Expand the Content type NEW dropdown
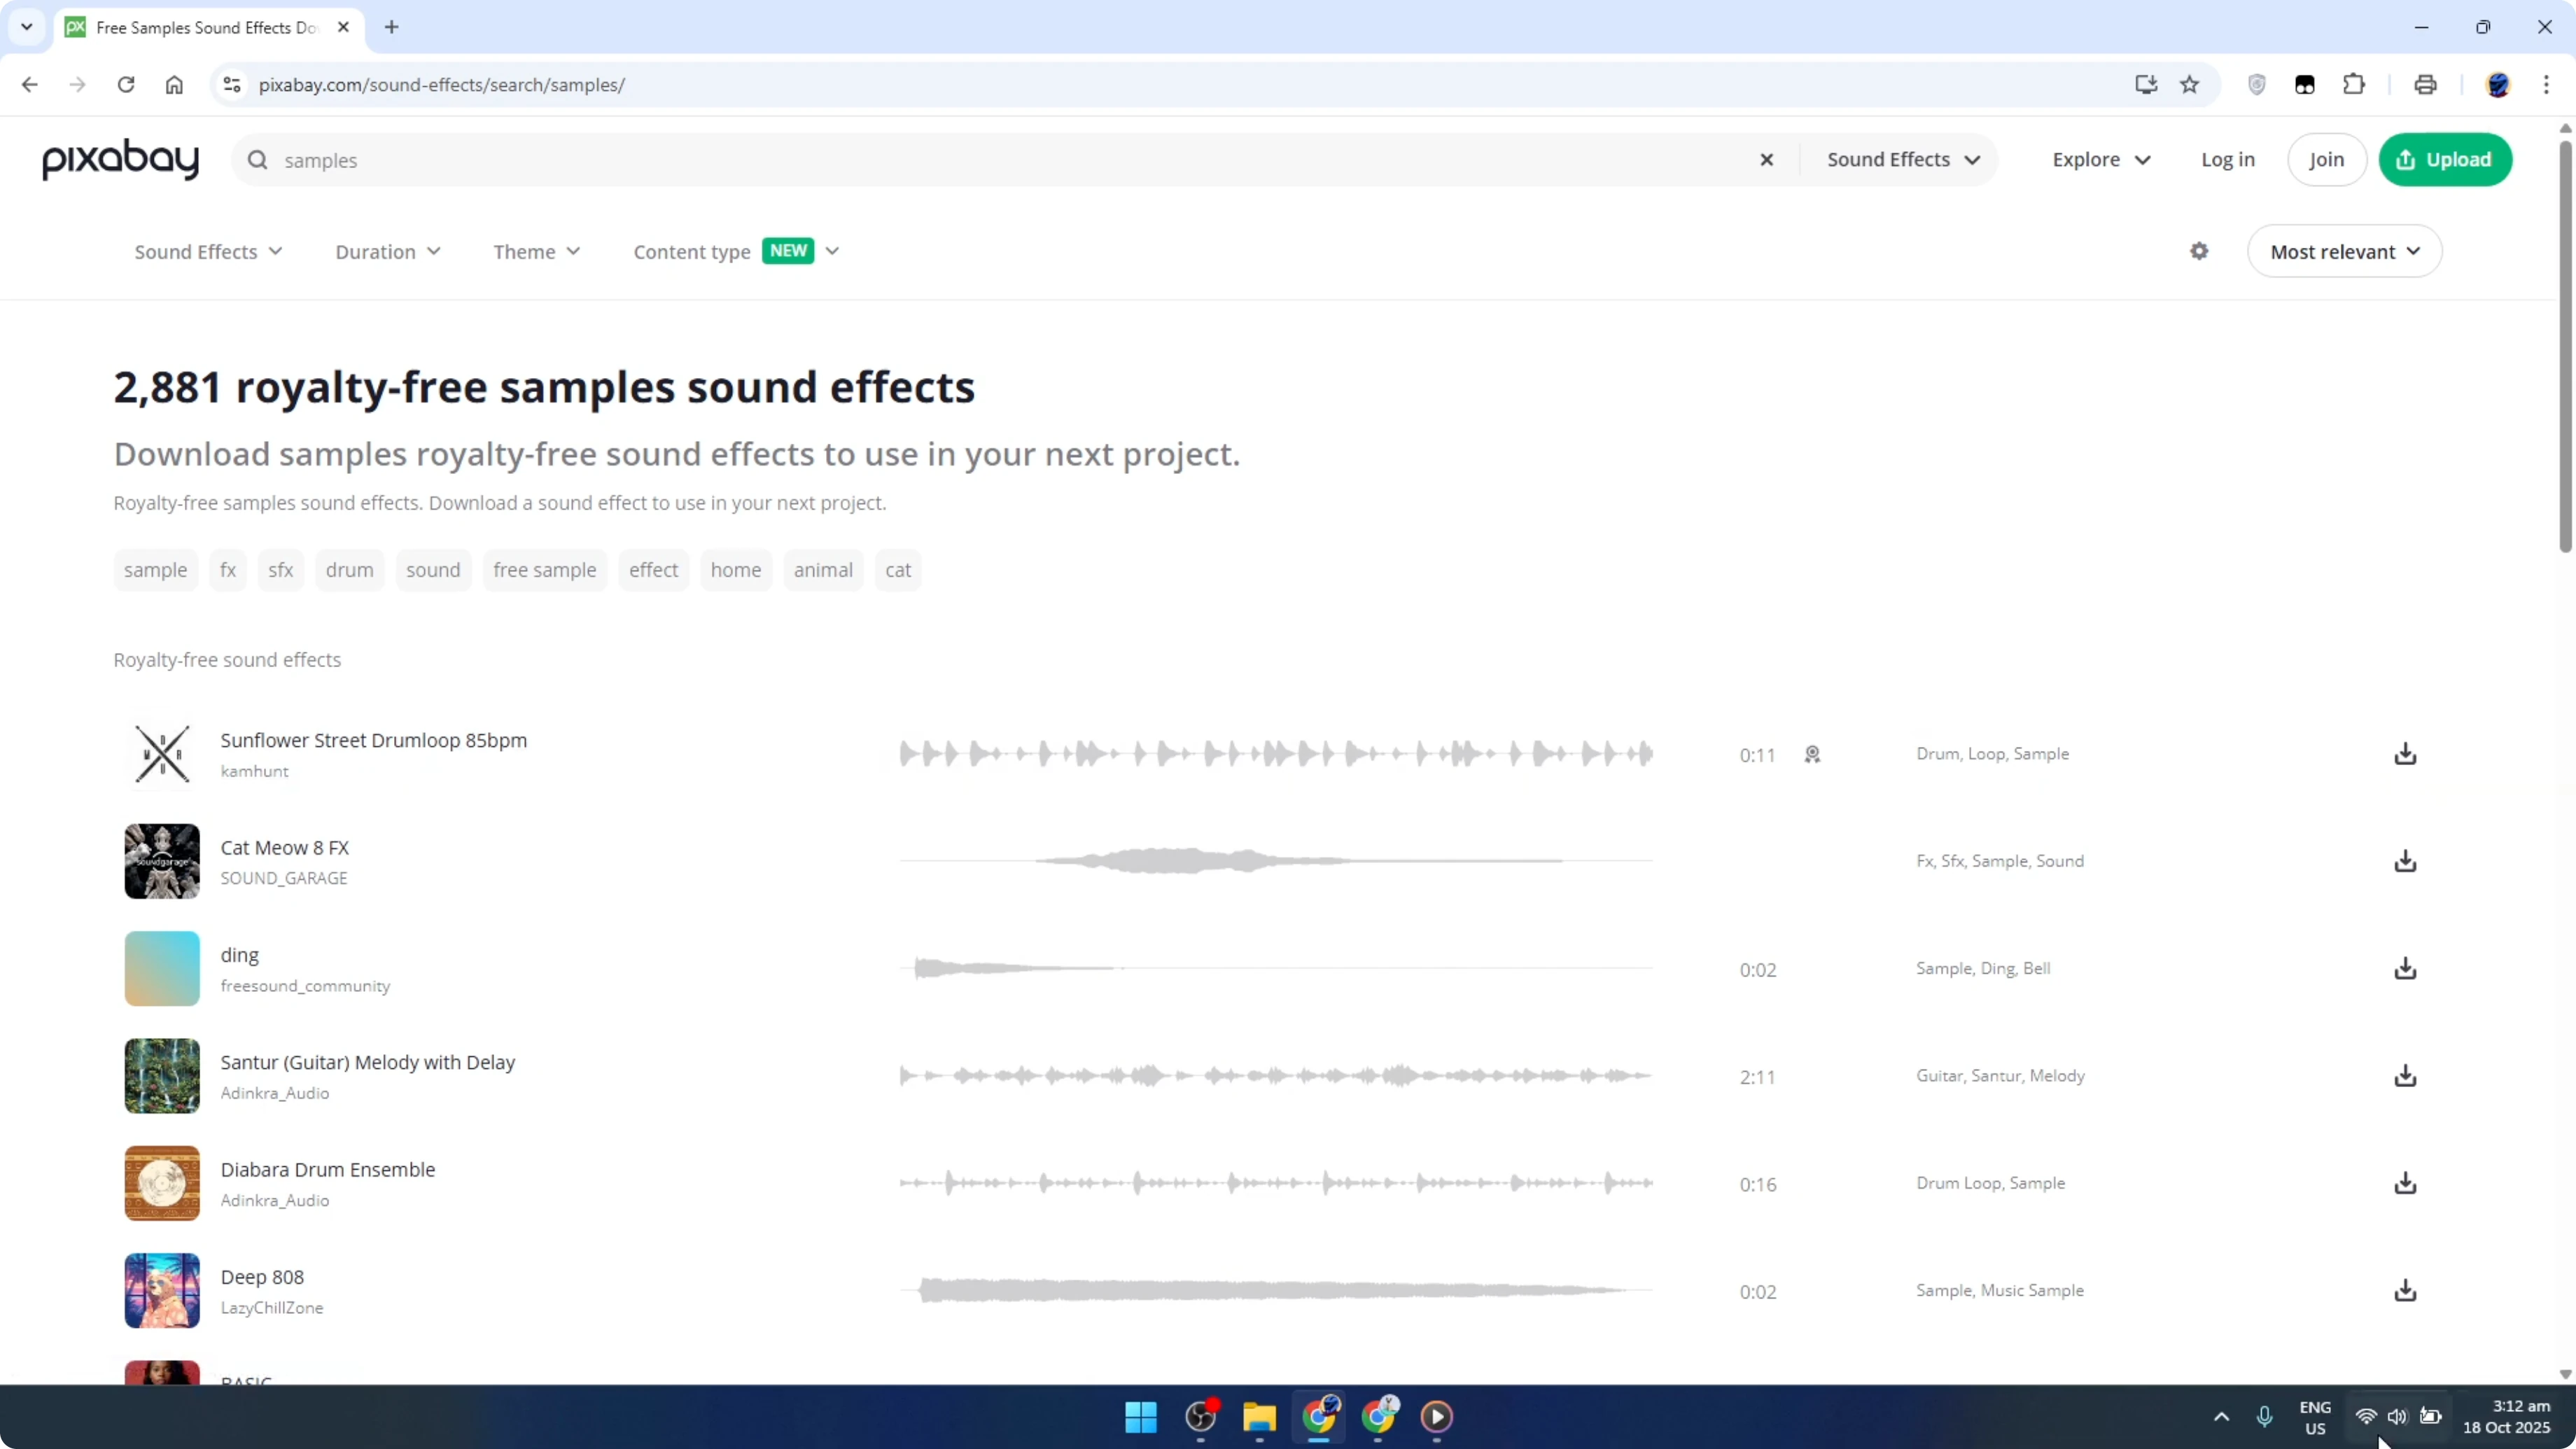The height and width of the screenshot is (1449, 2576). [x=735, y=251]
